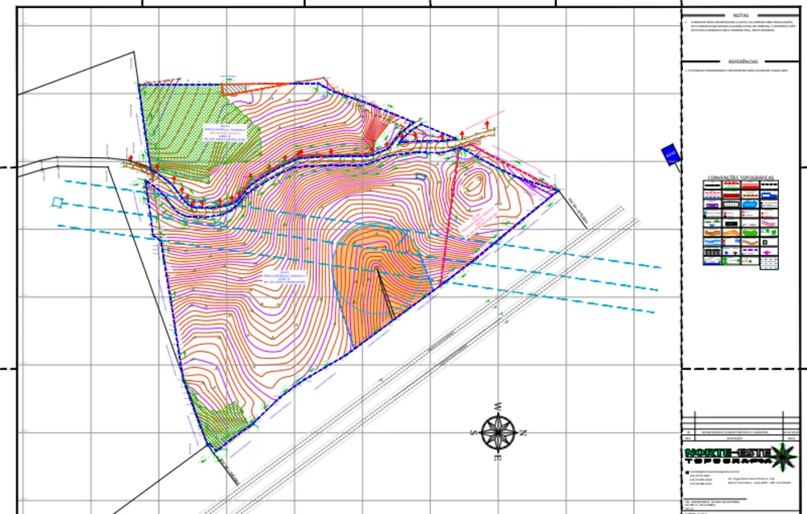Click the REFERÊNCIAS heading

coord(742,62)
